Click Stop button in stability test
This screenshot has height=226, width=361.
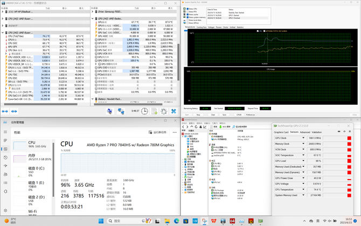coord(198,115)
